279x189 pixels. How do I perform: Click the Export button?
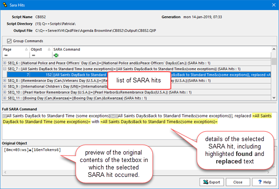tap(212, 182)
